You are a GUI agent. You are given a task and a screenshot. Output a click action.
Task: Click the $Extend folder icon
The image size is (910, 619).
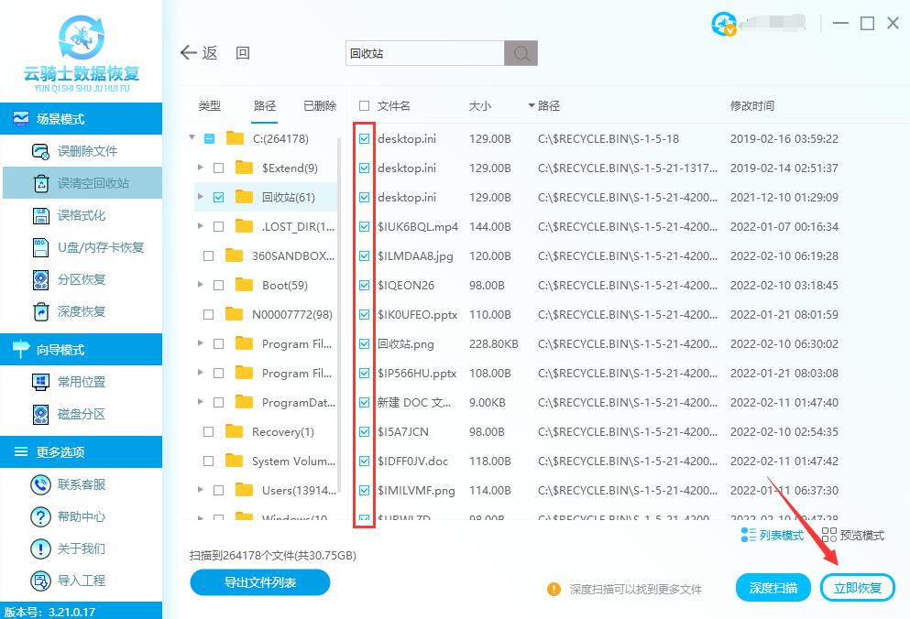click(244, 168)
